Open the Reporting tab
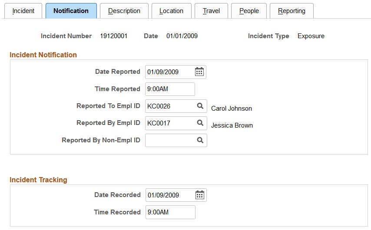 (x=291, y=11)
